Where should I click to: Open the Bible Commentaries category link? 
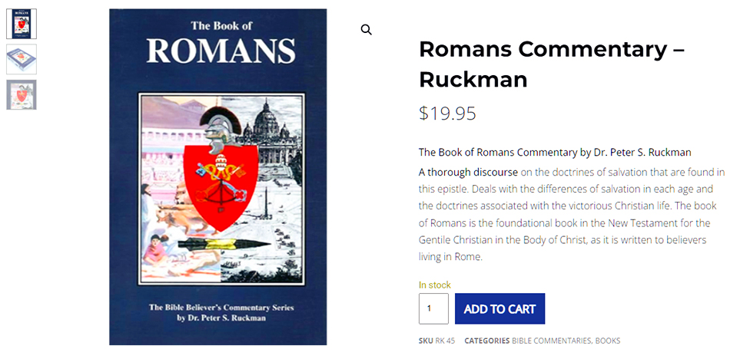551,341
